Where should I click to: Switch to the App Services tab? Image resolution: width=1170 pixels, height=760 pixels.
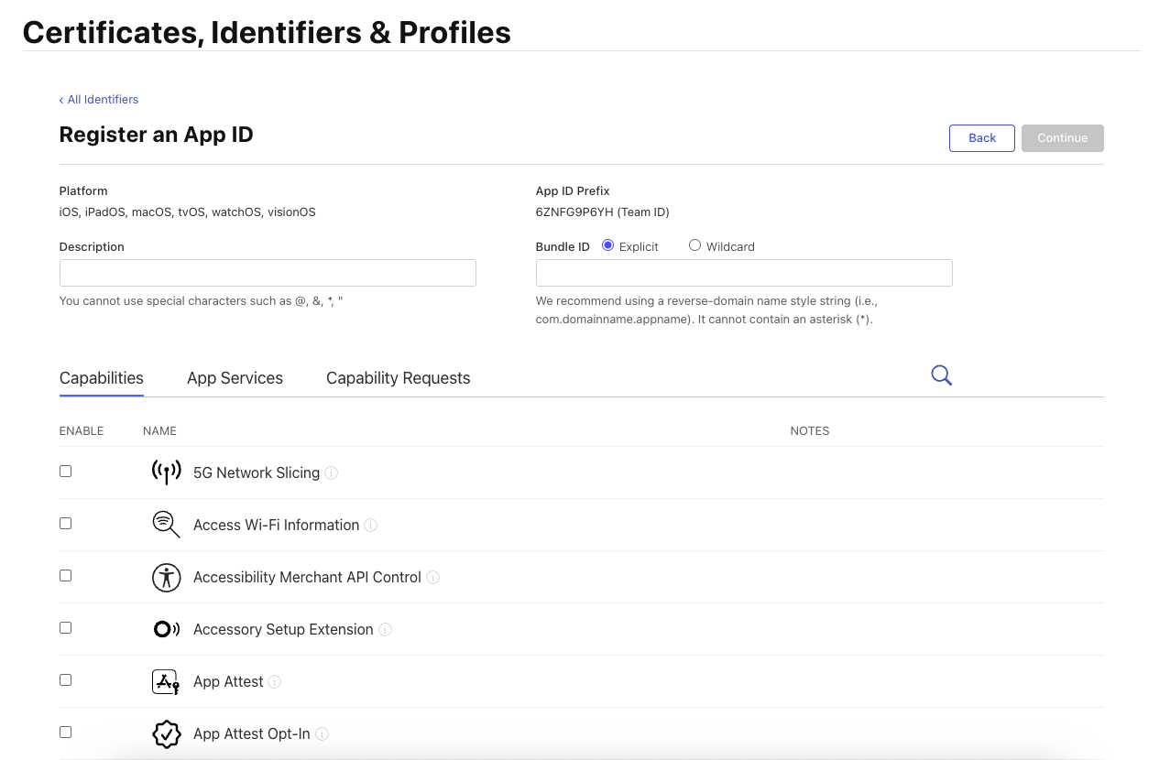[235, 378]
